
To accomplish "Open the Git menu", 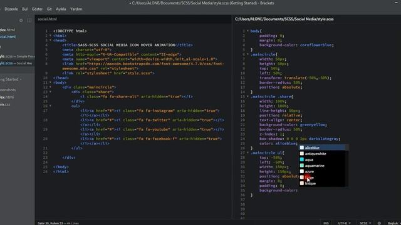I will point(49,9).
